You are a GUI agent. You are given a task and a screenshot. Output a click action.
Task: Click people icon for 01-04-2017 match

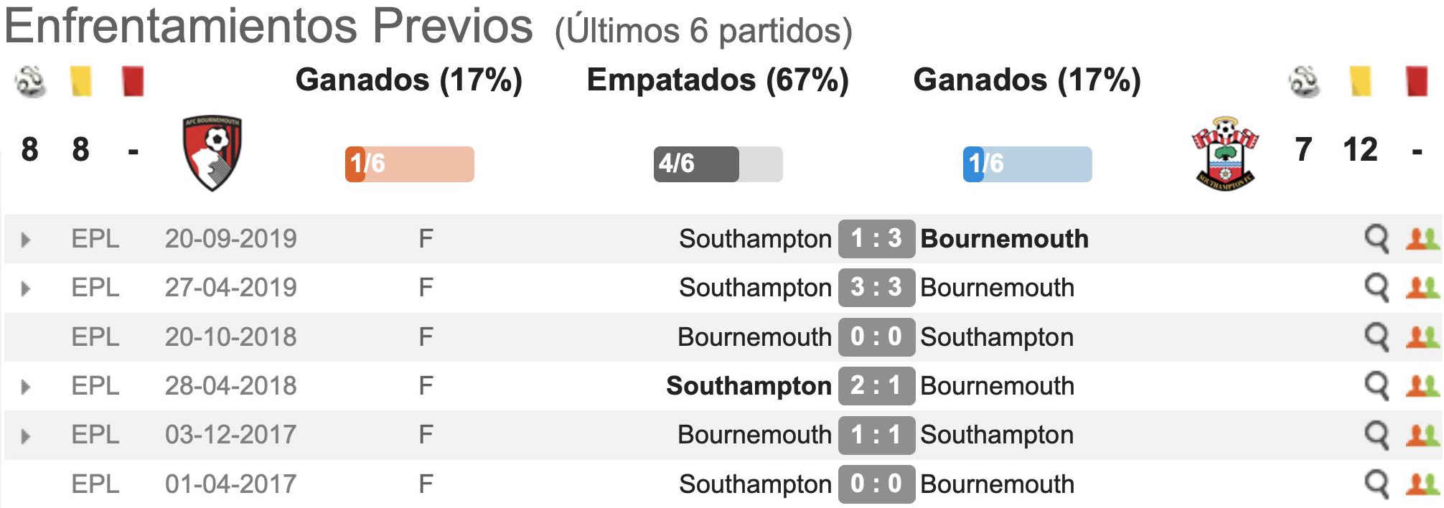[x=1422, y=484]
